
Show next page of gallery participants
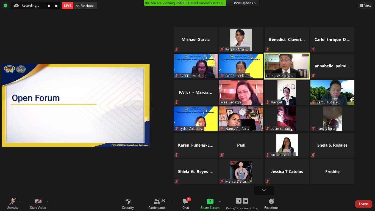[264, 190]
